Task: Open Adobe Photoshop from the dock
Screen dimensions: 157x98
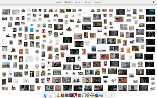Action: 67,95
